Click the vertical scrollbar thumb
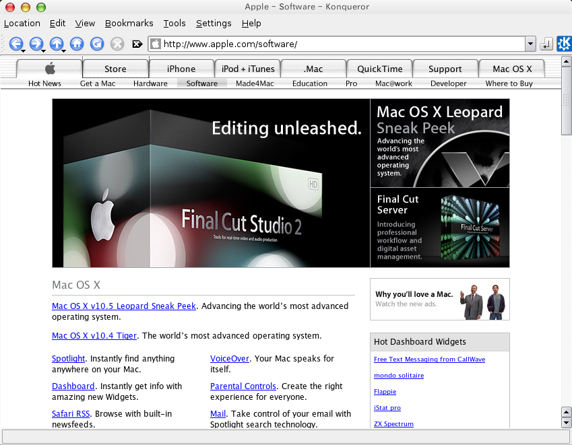Image resolution: width=572 pixels, height=445 pixels. [566, 100]
